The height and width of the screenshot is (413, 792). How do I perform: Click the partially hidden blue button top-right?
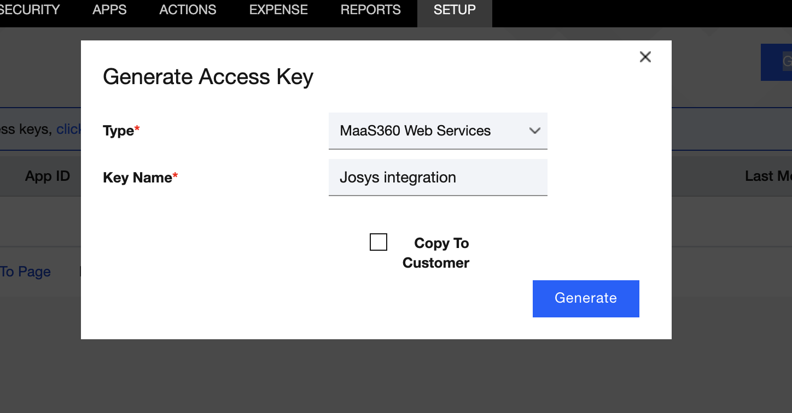[x=777, y=62]
